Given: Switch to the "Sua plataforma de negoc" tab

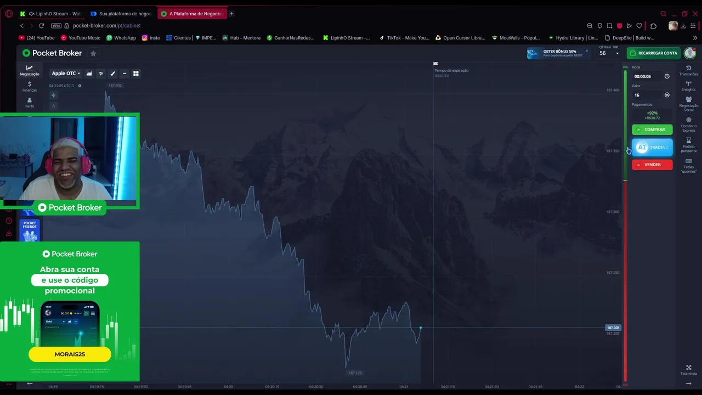Looking at the screenshot, I should 121,14.
